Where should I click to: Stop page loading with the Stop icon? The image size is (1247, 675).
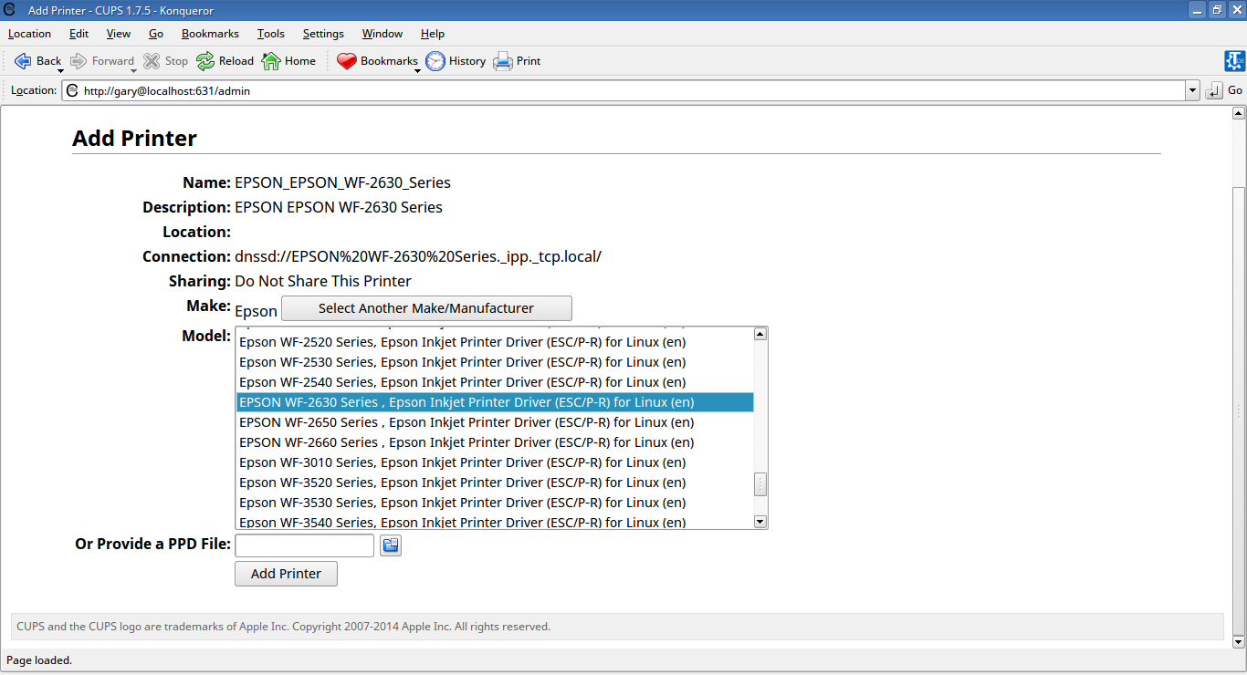click(152, 61)
